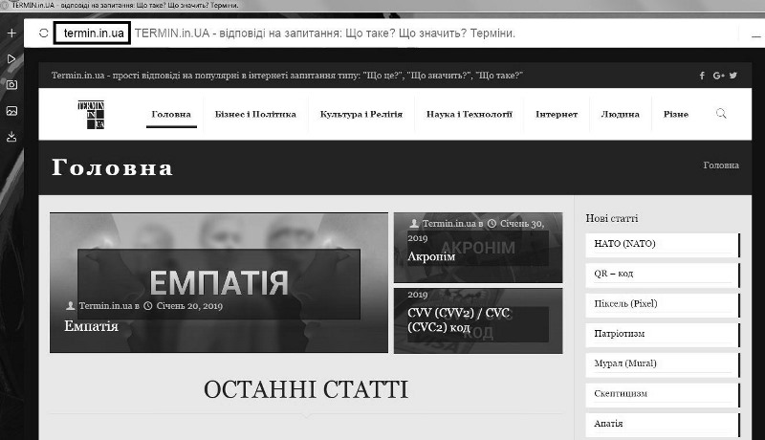Click the Січень 20, 2019 date text
The width and height of the screenshot is (765, 440).
pyautogui.click(x=189, y=306)
